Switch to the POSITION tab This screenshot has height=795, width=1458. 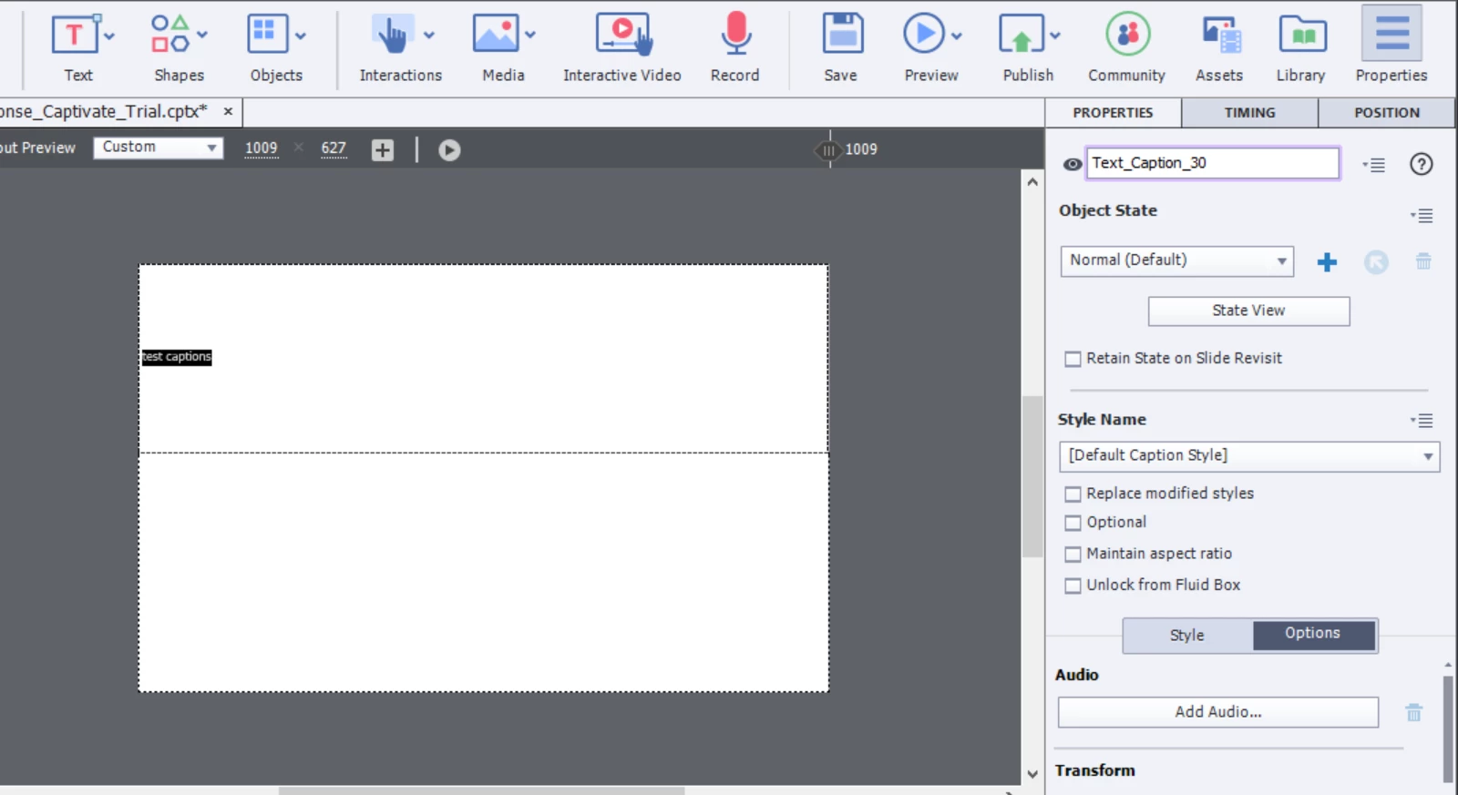point(1387,113)
